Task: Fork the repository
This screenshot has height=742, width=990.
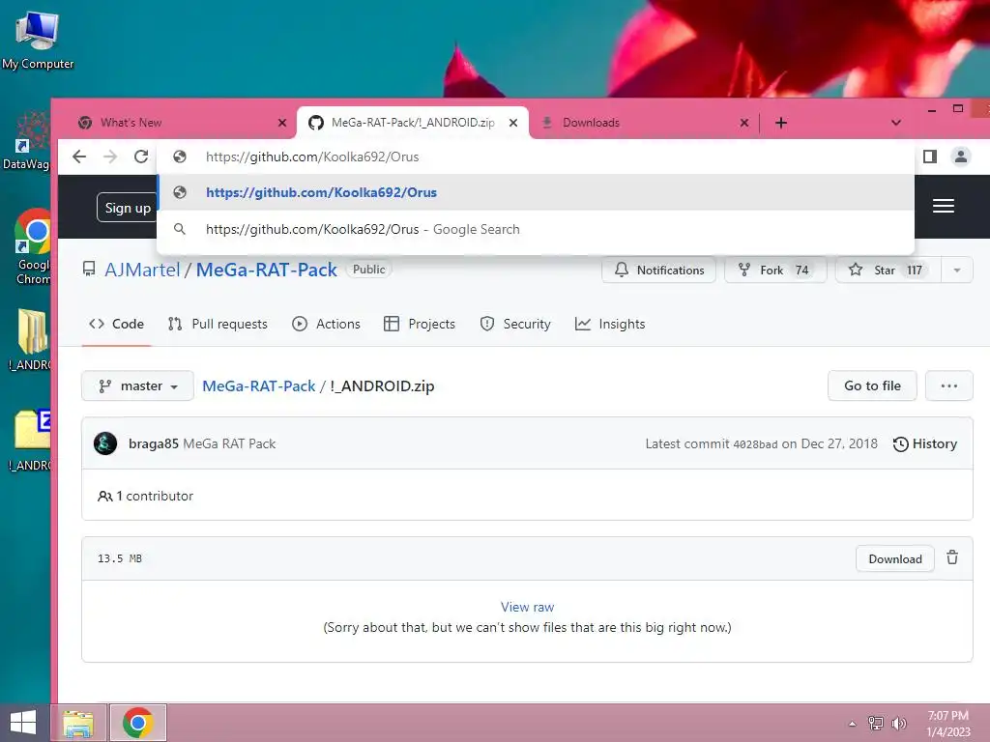Action: coord(775,271)
